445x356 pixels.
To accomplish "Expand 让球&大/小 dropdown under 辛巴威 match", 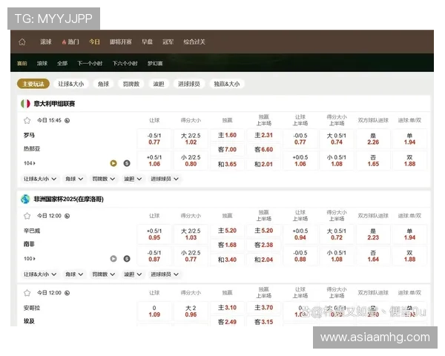I will click(40, 274).
